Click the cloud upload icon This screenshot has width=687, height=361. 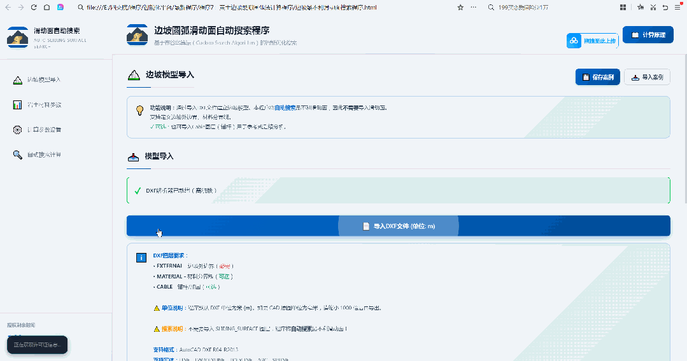click(574, 41)
